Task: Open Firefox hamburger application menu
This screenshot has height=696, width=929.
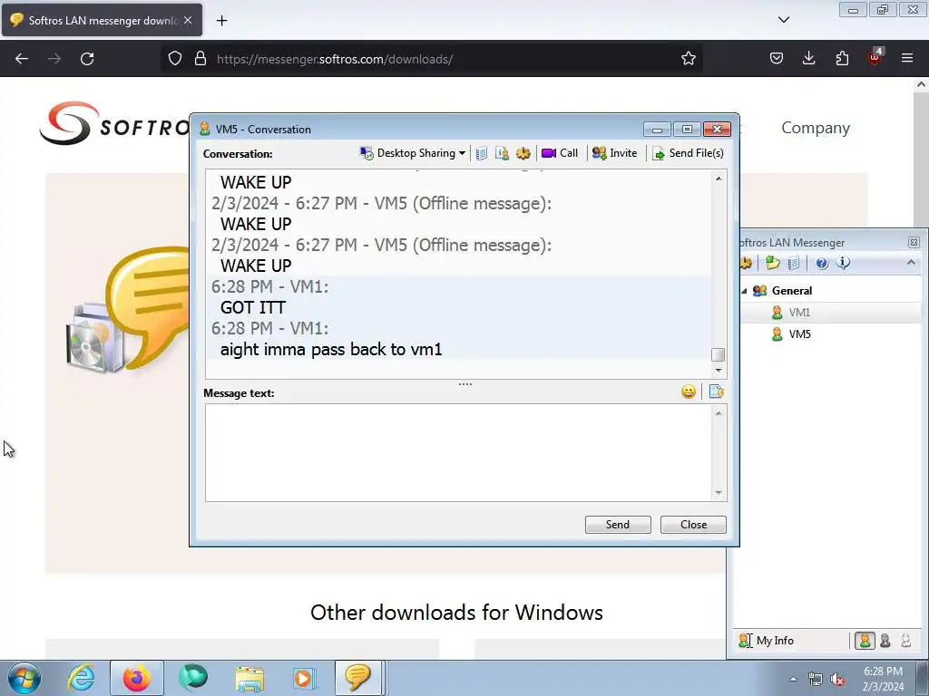Action: point(907,59)
